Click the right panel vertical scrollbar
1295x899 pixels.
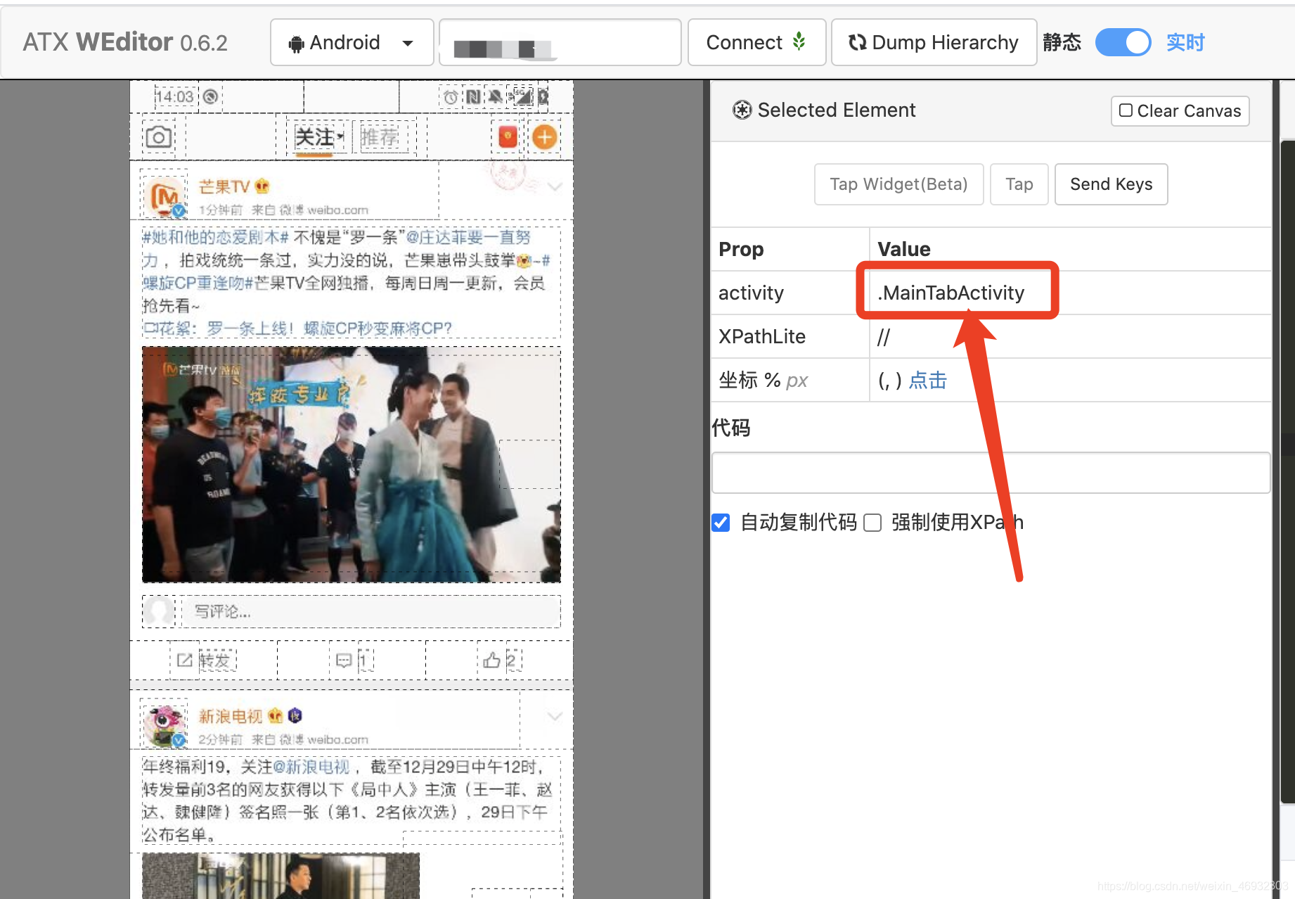[1287, 471]
